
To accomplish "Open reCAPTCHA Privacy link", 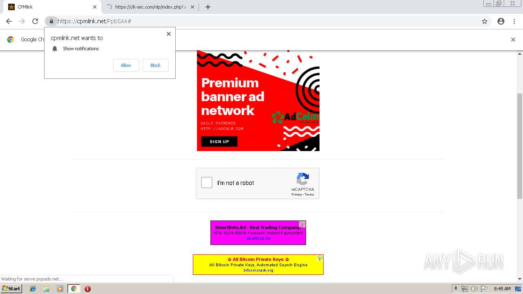I will click(296, 195).
